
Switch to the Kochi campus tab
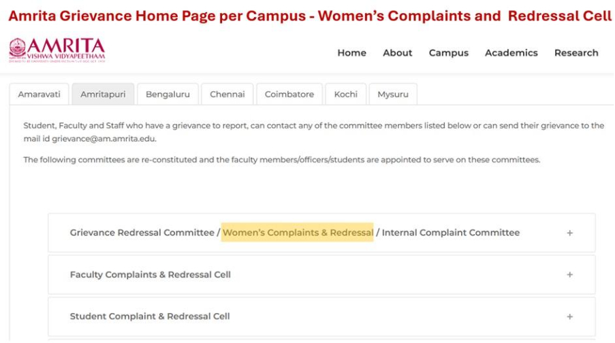pos(345,95)
